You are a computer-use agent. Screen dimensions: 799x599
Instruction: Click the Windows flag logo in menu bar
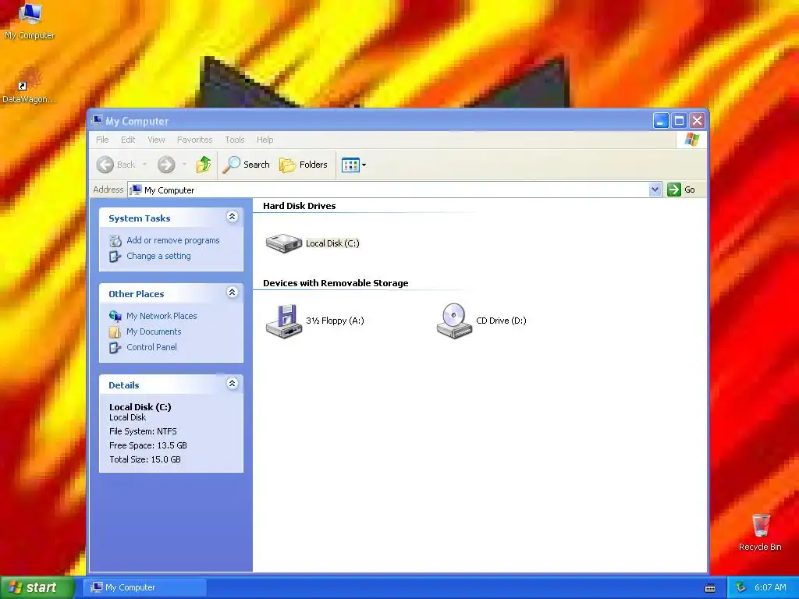pos(692,139)
